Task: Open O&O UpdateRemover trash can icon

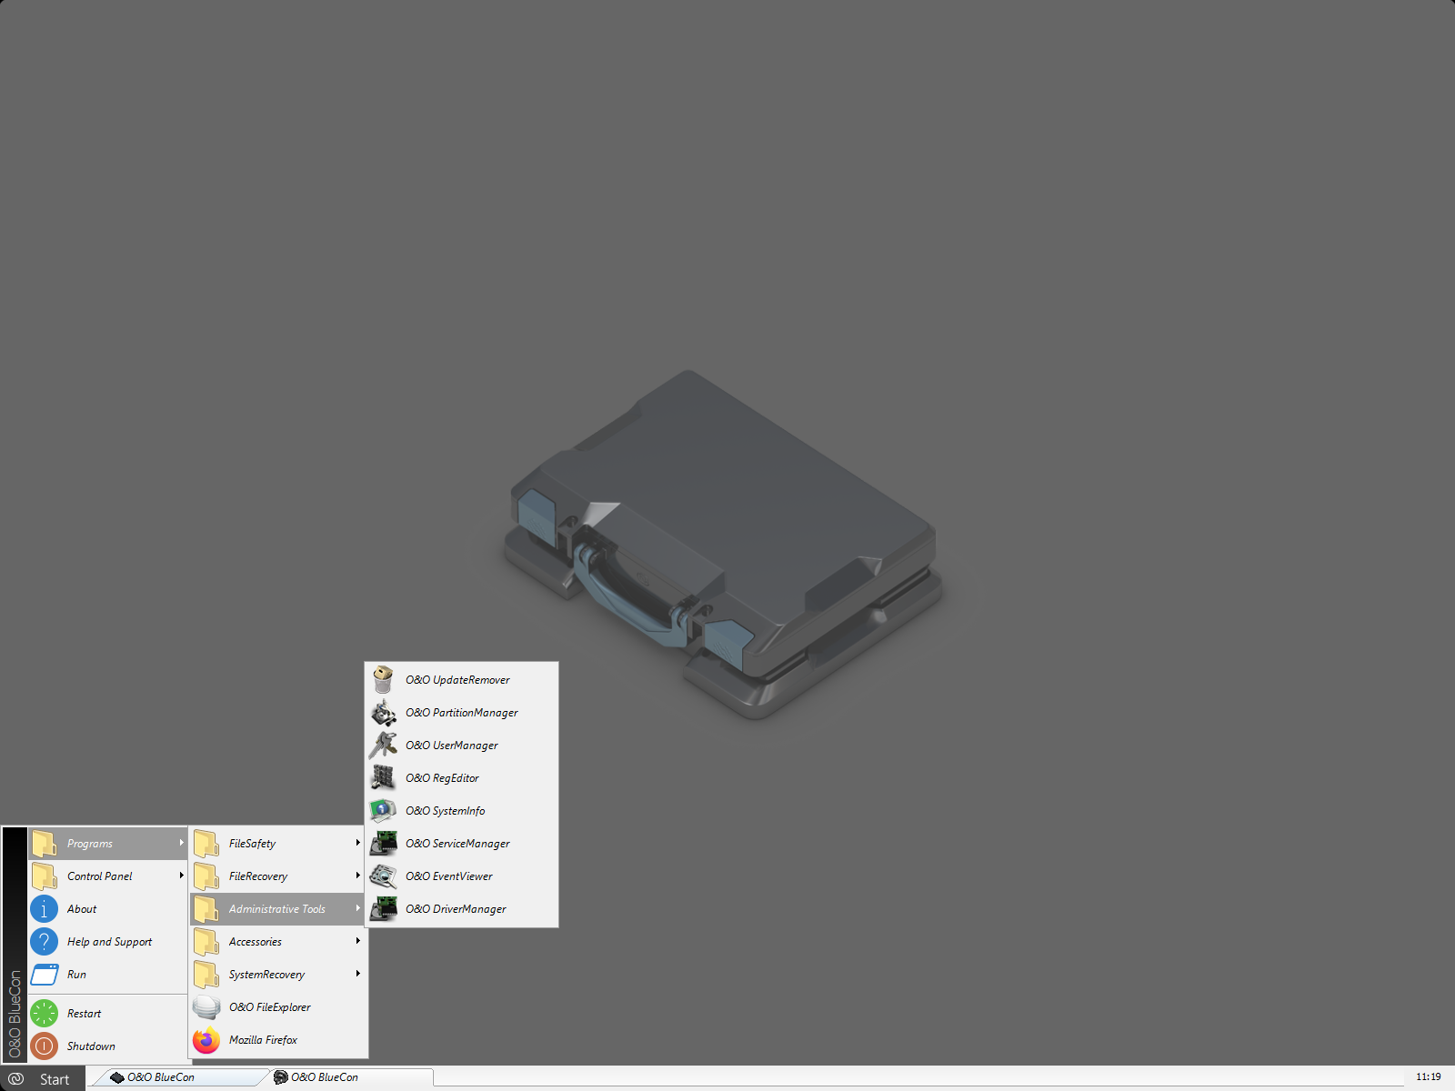Action: pyautogui.click(x=383, y=679)
